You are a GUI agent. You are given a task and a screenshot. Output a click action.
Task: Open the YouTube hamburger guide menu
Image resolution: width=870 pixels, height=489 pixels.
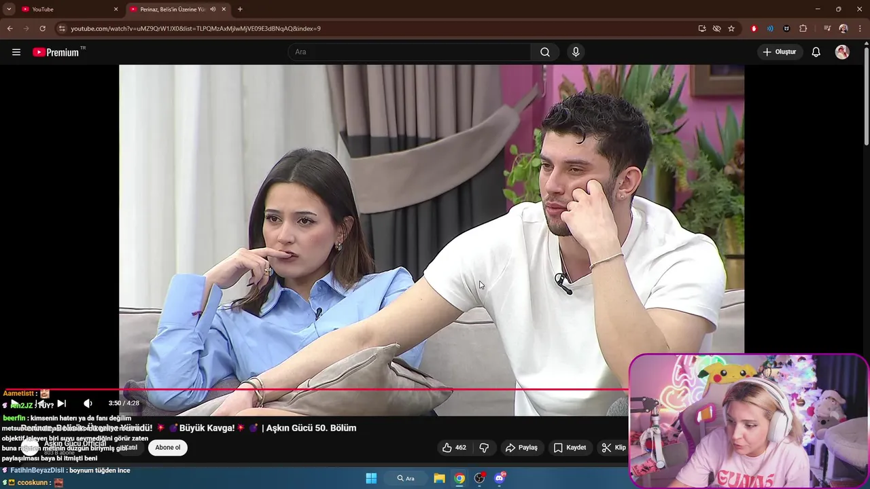click(16, 52)
